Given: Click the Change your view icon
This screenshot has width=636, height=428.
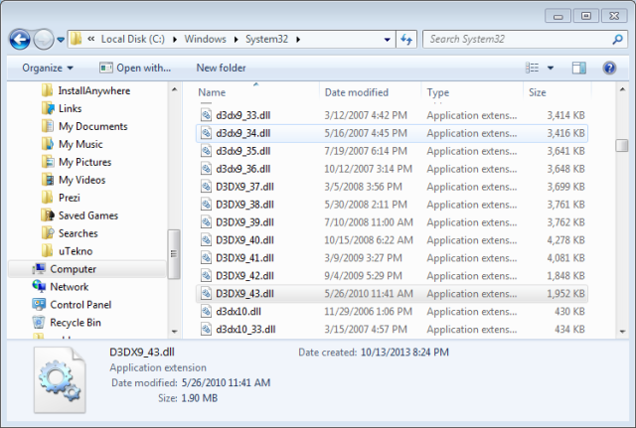Looking at the screenshot, I should [x=533, y=68].
